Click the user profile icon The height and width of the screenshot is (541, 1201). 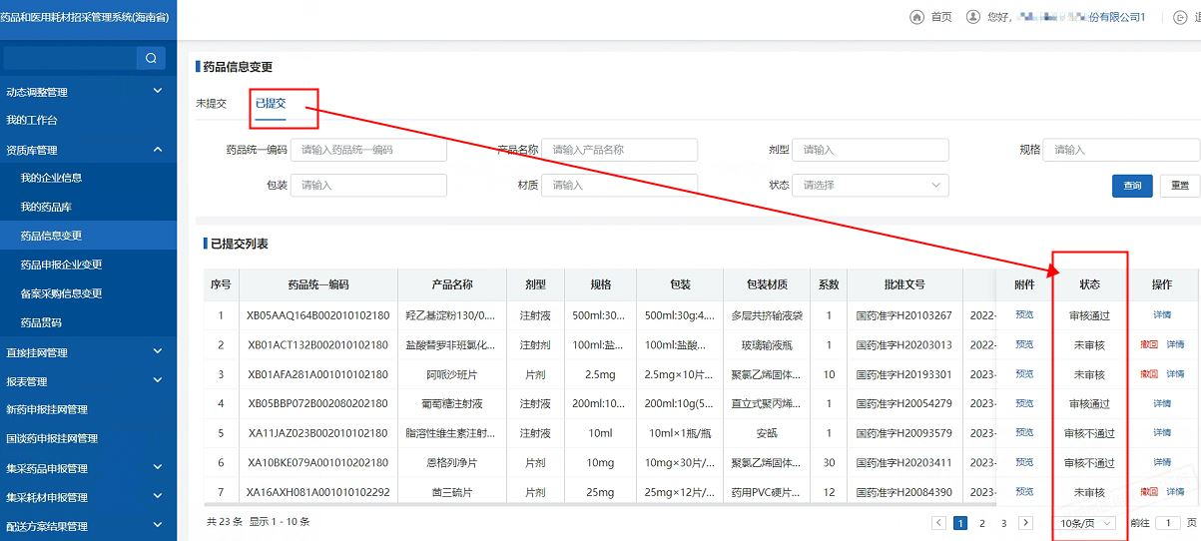pos(972,17)
